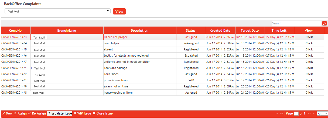Screen dimensions: 328x118
Task: Click the view link for the Torn Shoes row
Action: tap(309, 74)
